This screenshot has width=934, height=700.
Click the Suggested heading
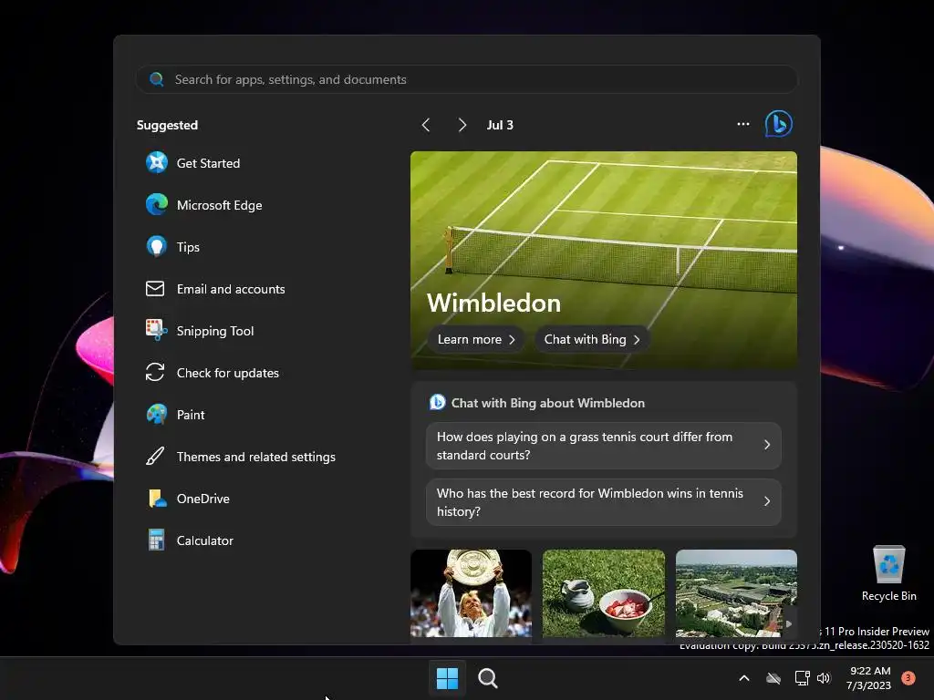pos(168,125)
